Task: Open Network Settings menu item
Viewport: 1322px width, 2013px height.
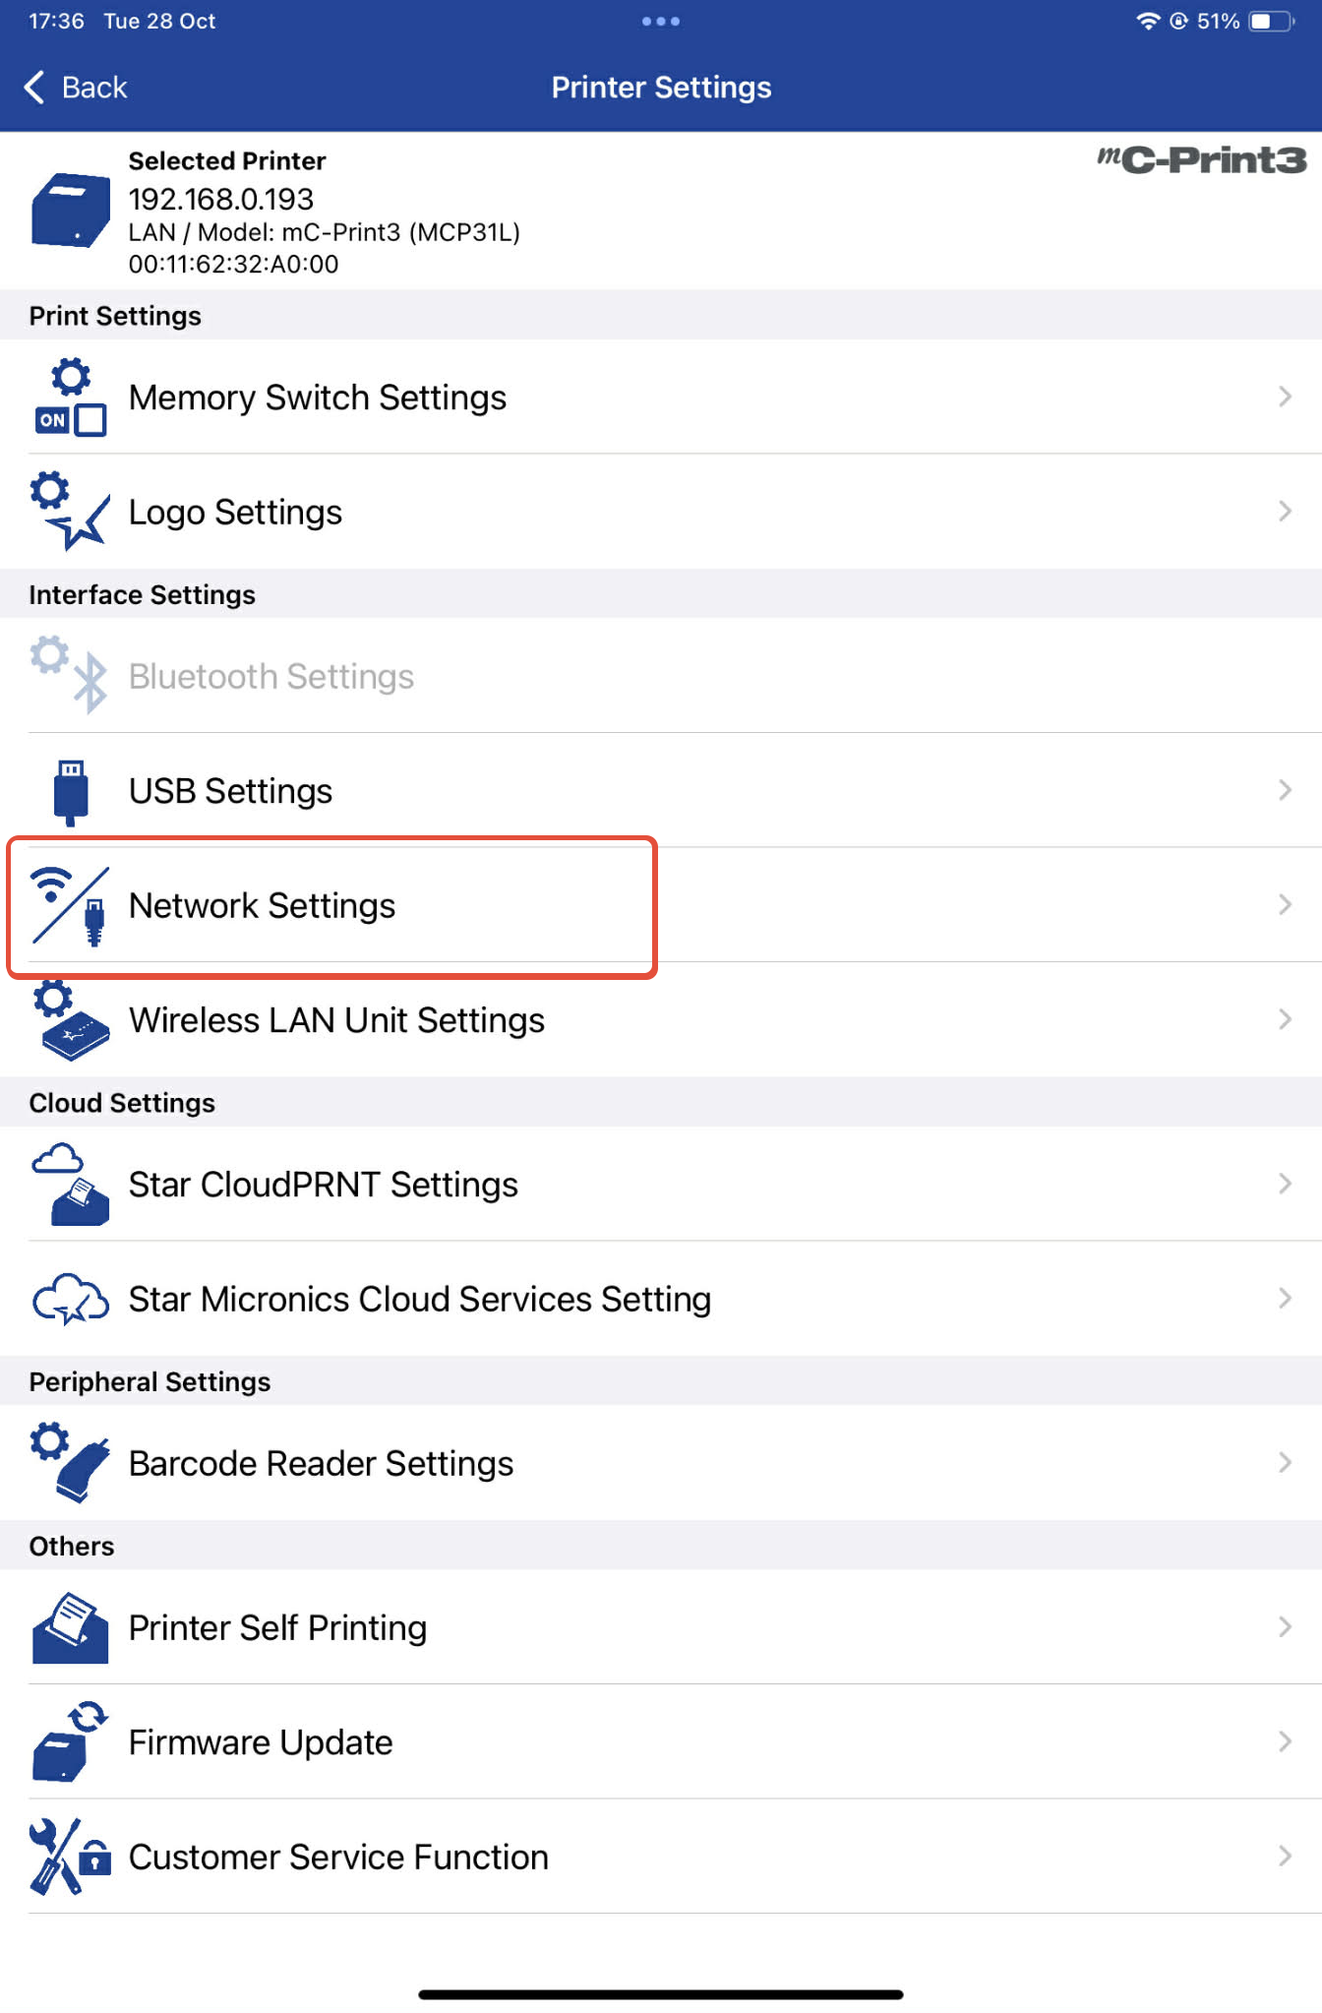Action: point(661,905)
